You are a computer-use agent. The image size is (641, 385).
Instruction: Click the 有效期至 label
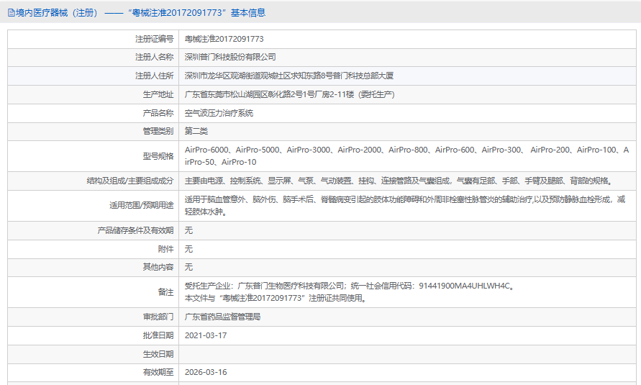point(158,373)
